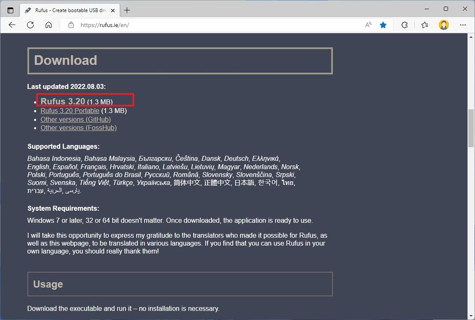Open Browser essentials
475x320 pixels.
point(405,25)
